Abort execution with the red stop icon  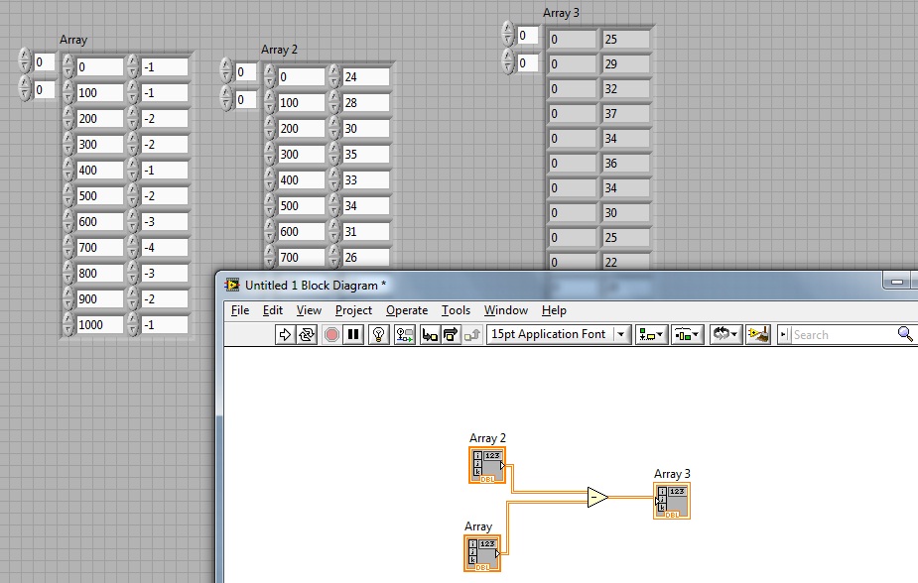(x=331, y=334)
